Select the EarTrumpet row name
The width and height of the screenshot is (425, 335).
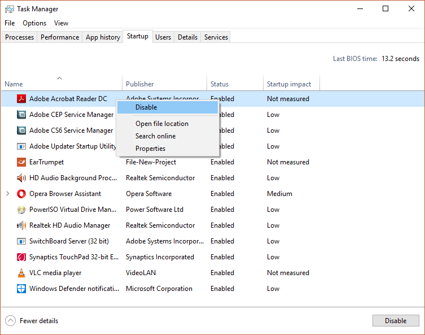pos(46,162)
